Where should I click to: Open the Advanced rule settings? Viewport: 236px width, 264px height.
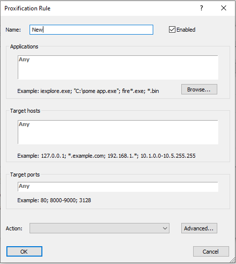pyautogui.click(x=199, y=228)
